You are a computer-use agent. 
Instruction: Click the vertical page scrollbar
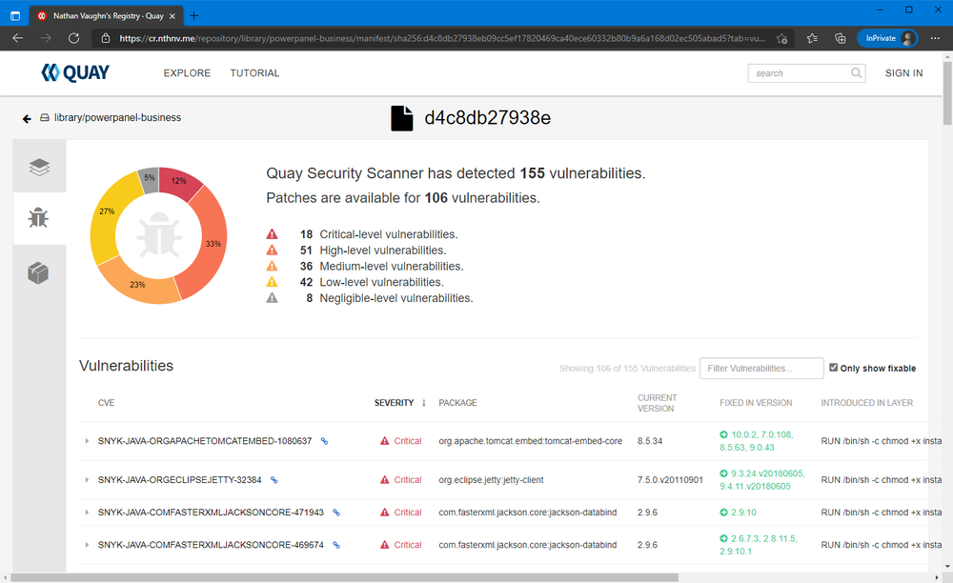click(x=947, y=92)
